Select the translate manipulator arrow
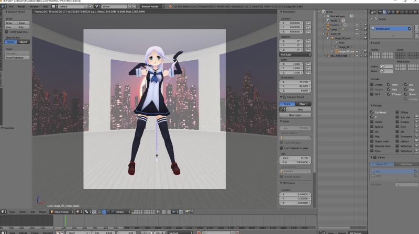 point(104,212)
